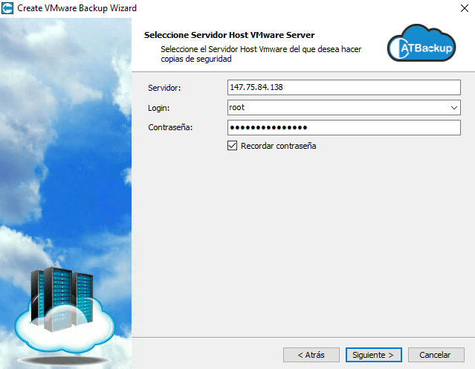
Task: Open the Login dropdown arrow
Action: point(453,108)
